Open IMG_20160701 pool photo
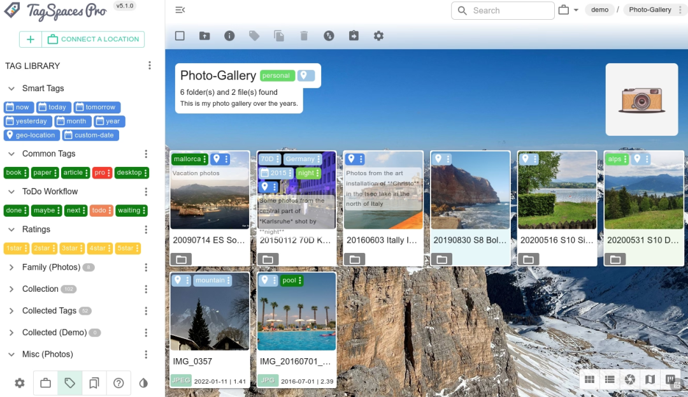 [297, 330]
